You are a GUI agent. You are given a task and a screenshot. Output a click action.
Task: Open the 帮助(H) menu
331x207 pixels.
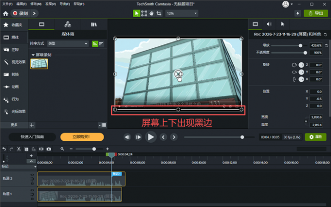[x=79, y=4]
